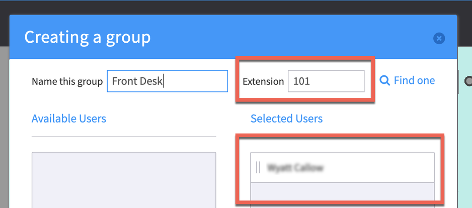Screen dimensions: 472x208
Task: Select the Available Users heading
Action: pos(69,119)
